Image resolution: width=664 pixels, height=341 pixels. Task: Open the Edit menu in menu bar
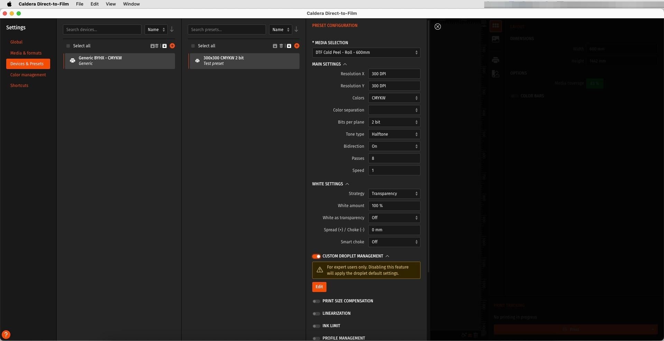point(94,4)
